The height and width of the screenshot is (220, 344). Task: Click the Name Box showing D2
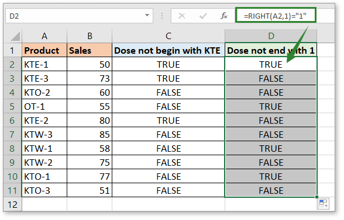(x=79, y=16)
